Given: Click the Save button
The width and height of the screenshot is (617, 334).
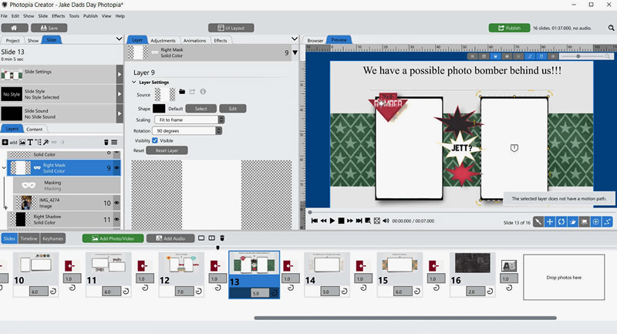Looking at the screenshot, I should [49, 28].
